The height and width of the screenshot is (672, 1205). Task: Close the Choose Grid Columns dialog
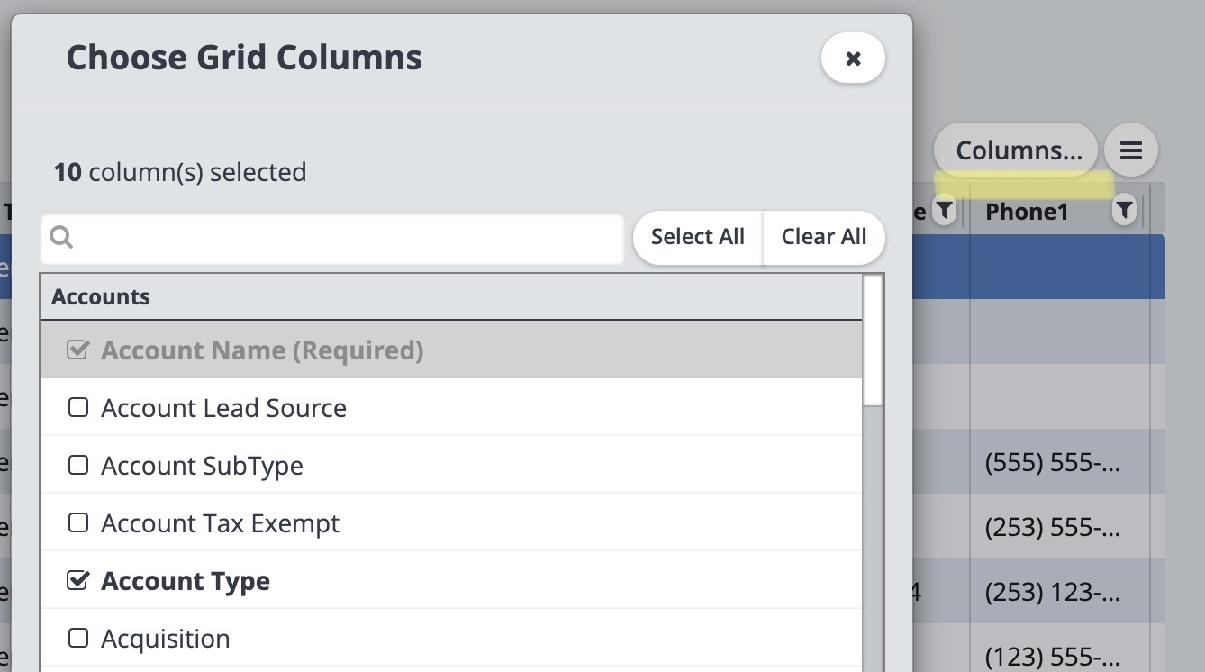[x=853, y=59]
